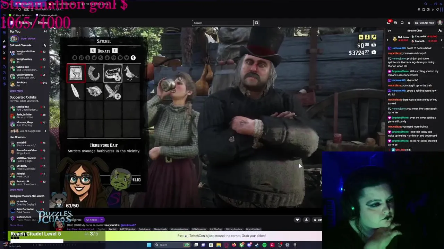The width and height of the screenshot is (444, 249).
Task: Click the TwitchCon ticket banner
Action: (x=222, y=236)
